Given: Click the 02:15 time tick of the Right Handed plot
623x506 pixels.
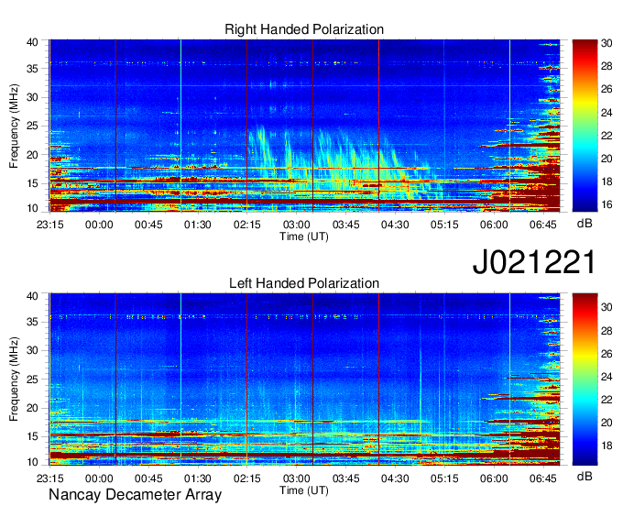Looking at the screenshot, I should (x=247, y=225).
